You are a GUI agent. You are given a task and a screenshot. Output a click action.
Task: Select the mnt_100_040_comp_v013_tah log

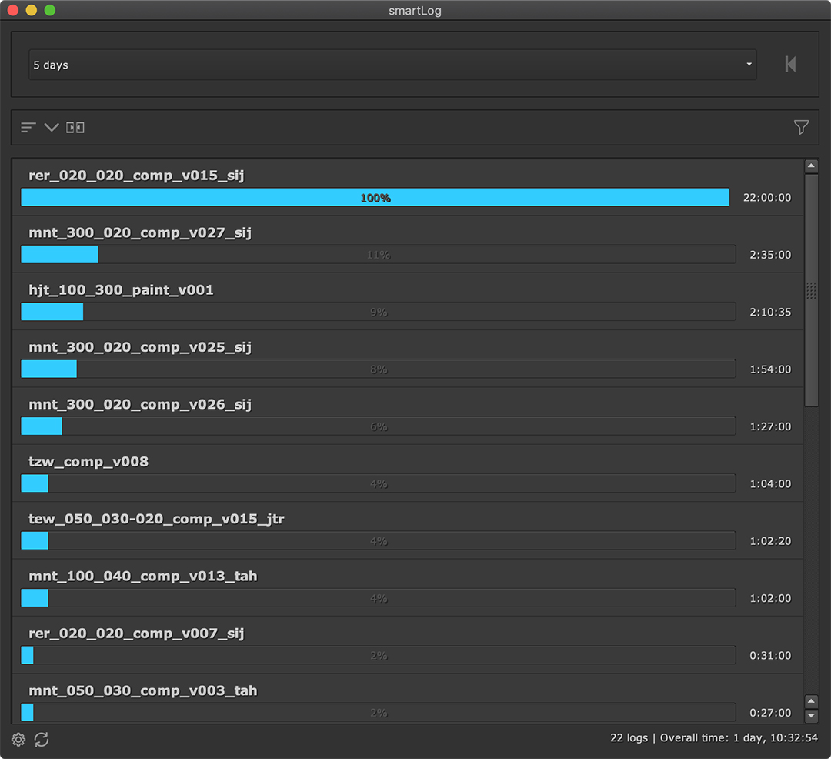pyautogui.click(x=142, y=576)
